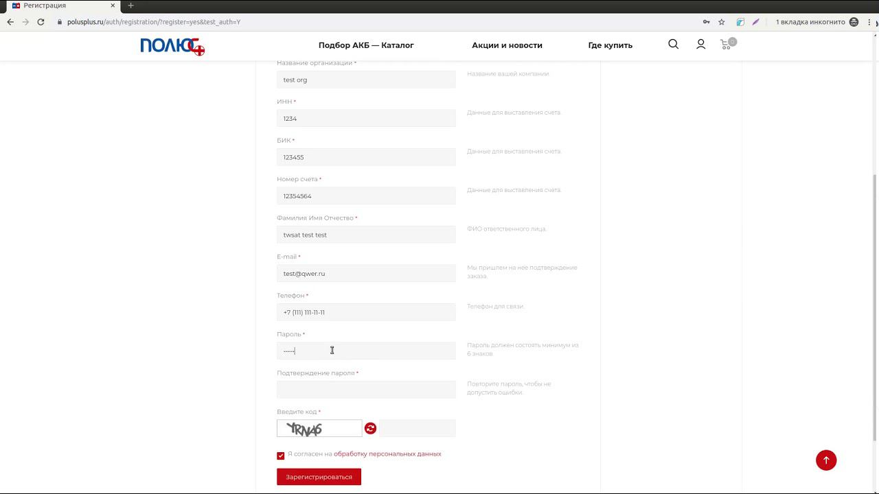Reload the page with the refresh icon

tap(41, 22)
